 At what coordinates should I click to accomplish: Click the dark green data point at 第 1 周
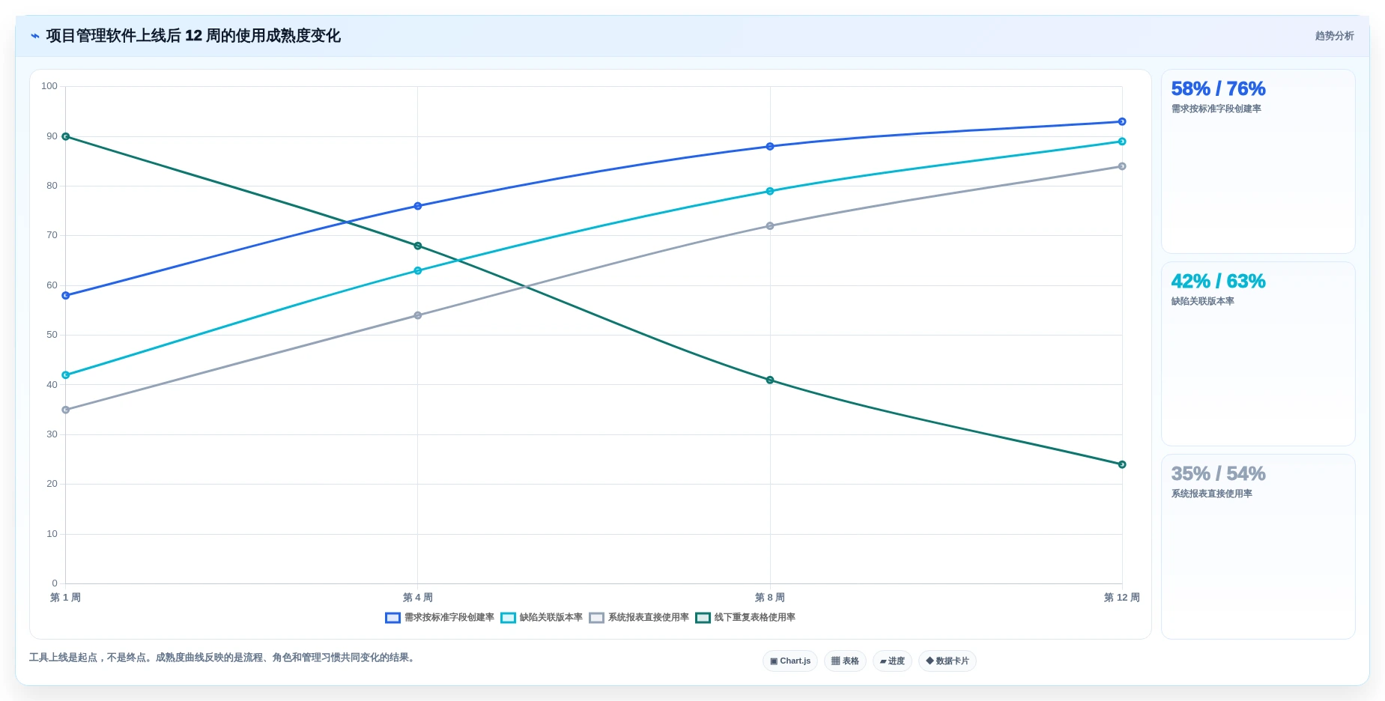(66, 136)
